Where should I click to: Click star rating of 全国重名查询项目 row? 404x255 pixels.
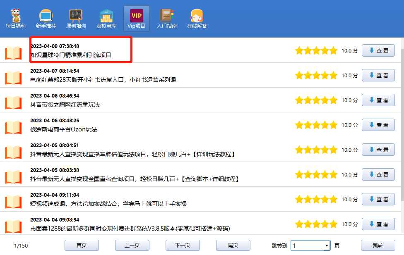pos(316,174)
